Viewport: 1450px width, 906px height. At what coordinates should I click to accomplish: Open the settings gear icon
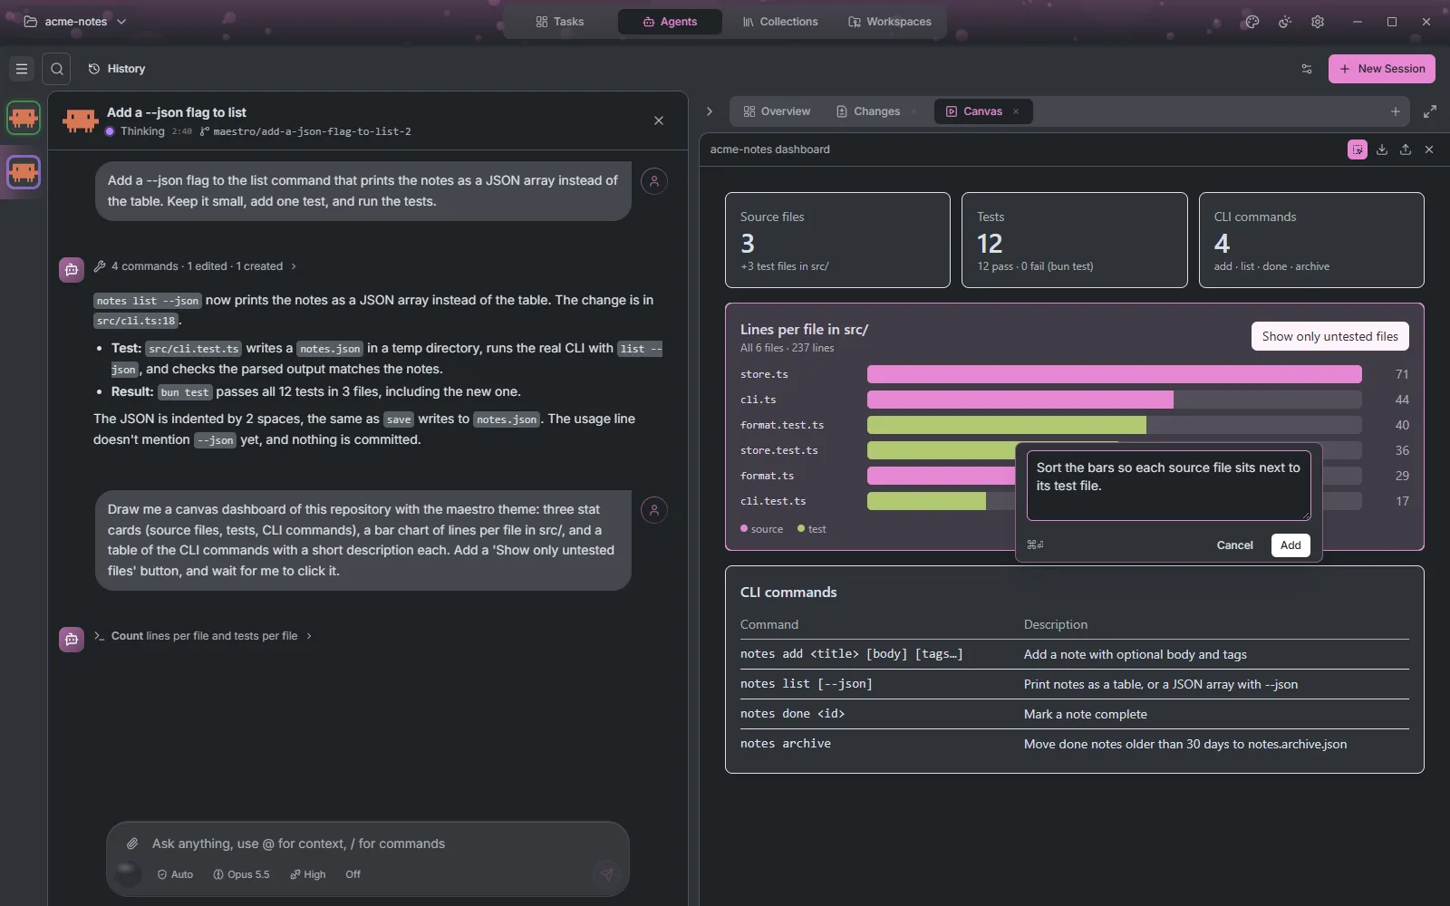tap(1318, 22)
